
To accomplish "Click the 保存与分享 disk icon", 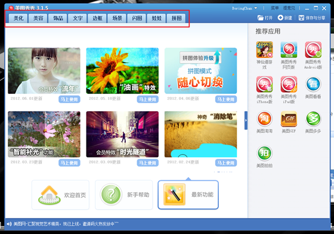I will coord(301,17).
